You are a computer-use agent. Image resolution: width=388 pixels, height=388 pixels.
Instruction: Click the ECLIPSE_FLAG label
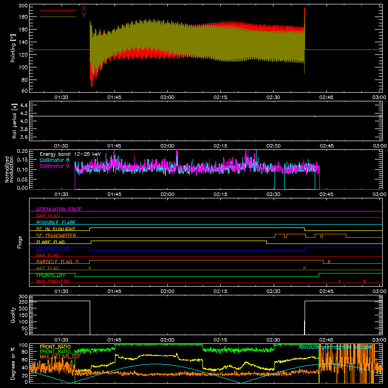pyautogui.click(x=53, y=249)
